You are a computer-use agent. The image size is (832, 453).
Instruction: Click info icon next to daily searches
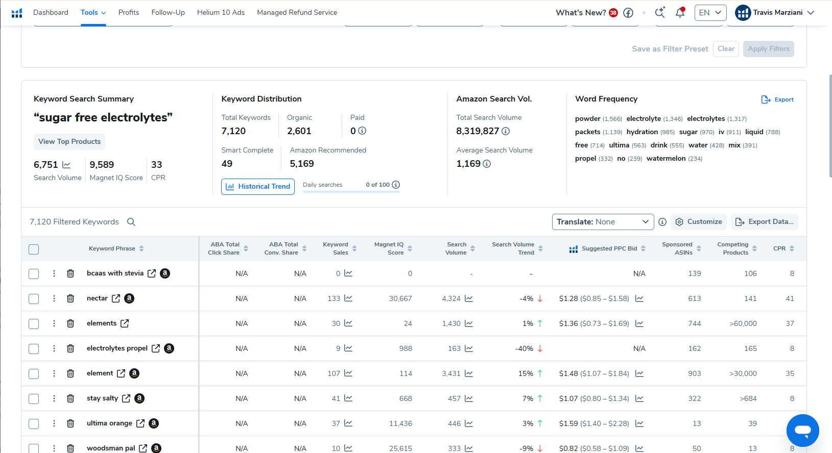point(396,185)
